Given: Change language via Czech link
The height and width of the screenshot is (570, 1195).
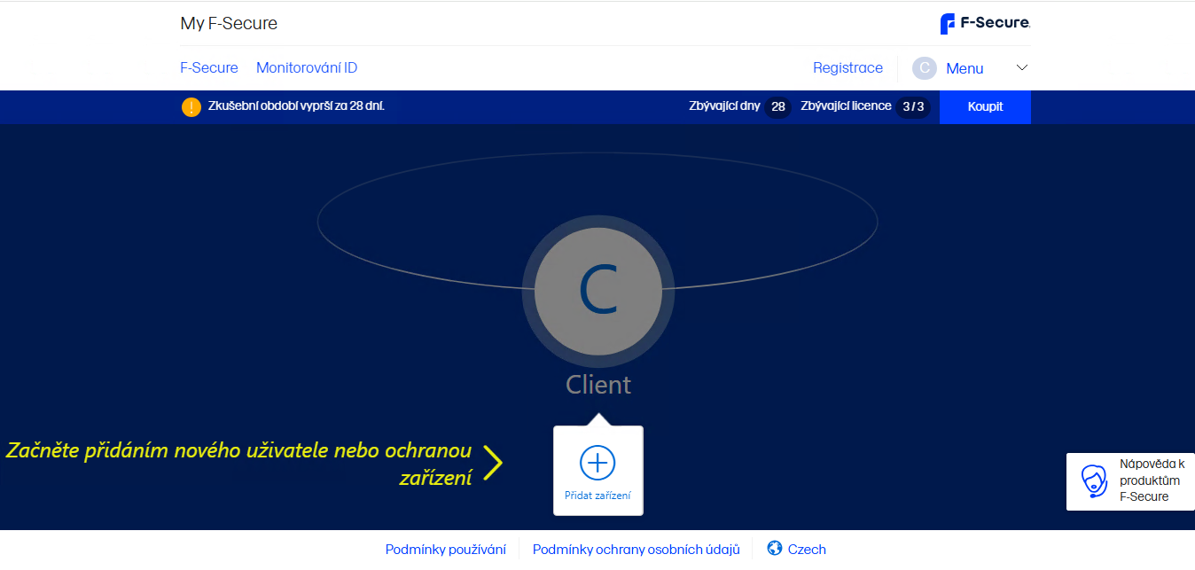Looking at the screenshot, I should pos(807,550).
